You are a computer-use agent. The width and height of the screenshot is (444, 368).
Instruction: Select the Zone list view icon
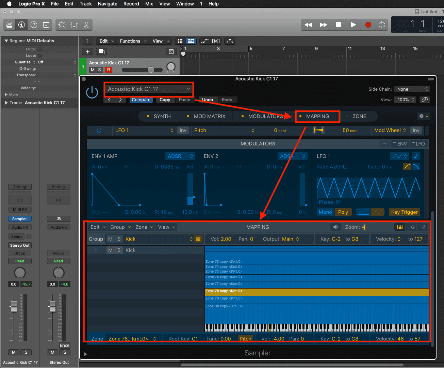(422, 227)
